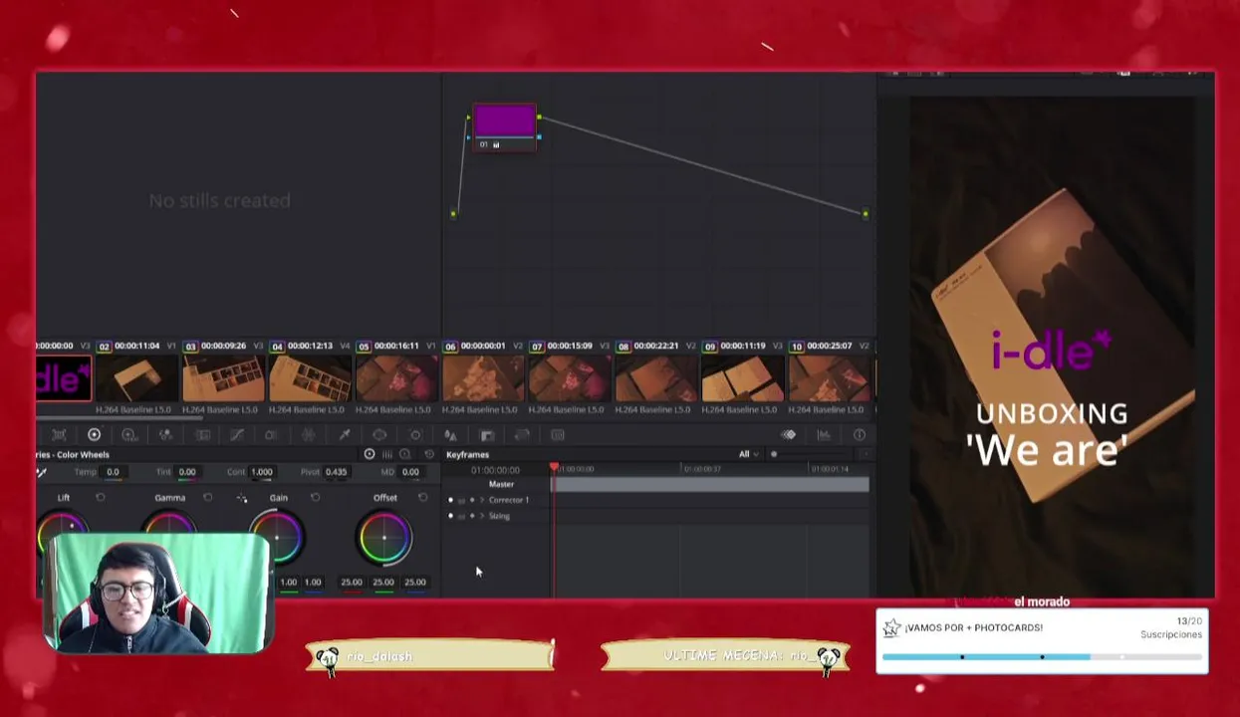Toggle Sizing auto keyframe diamond
The image size is (1240, 717).
click(x=472, y=516)
